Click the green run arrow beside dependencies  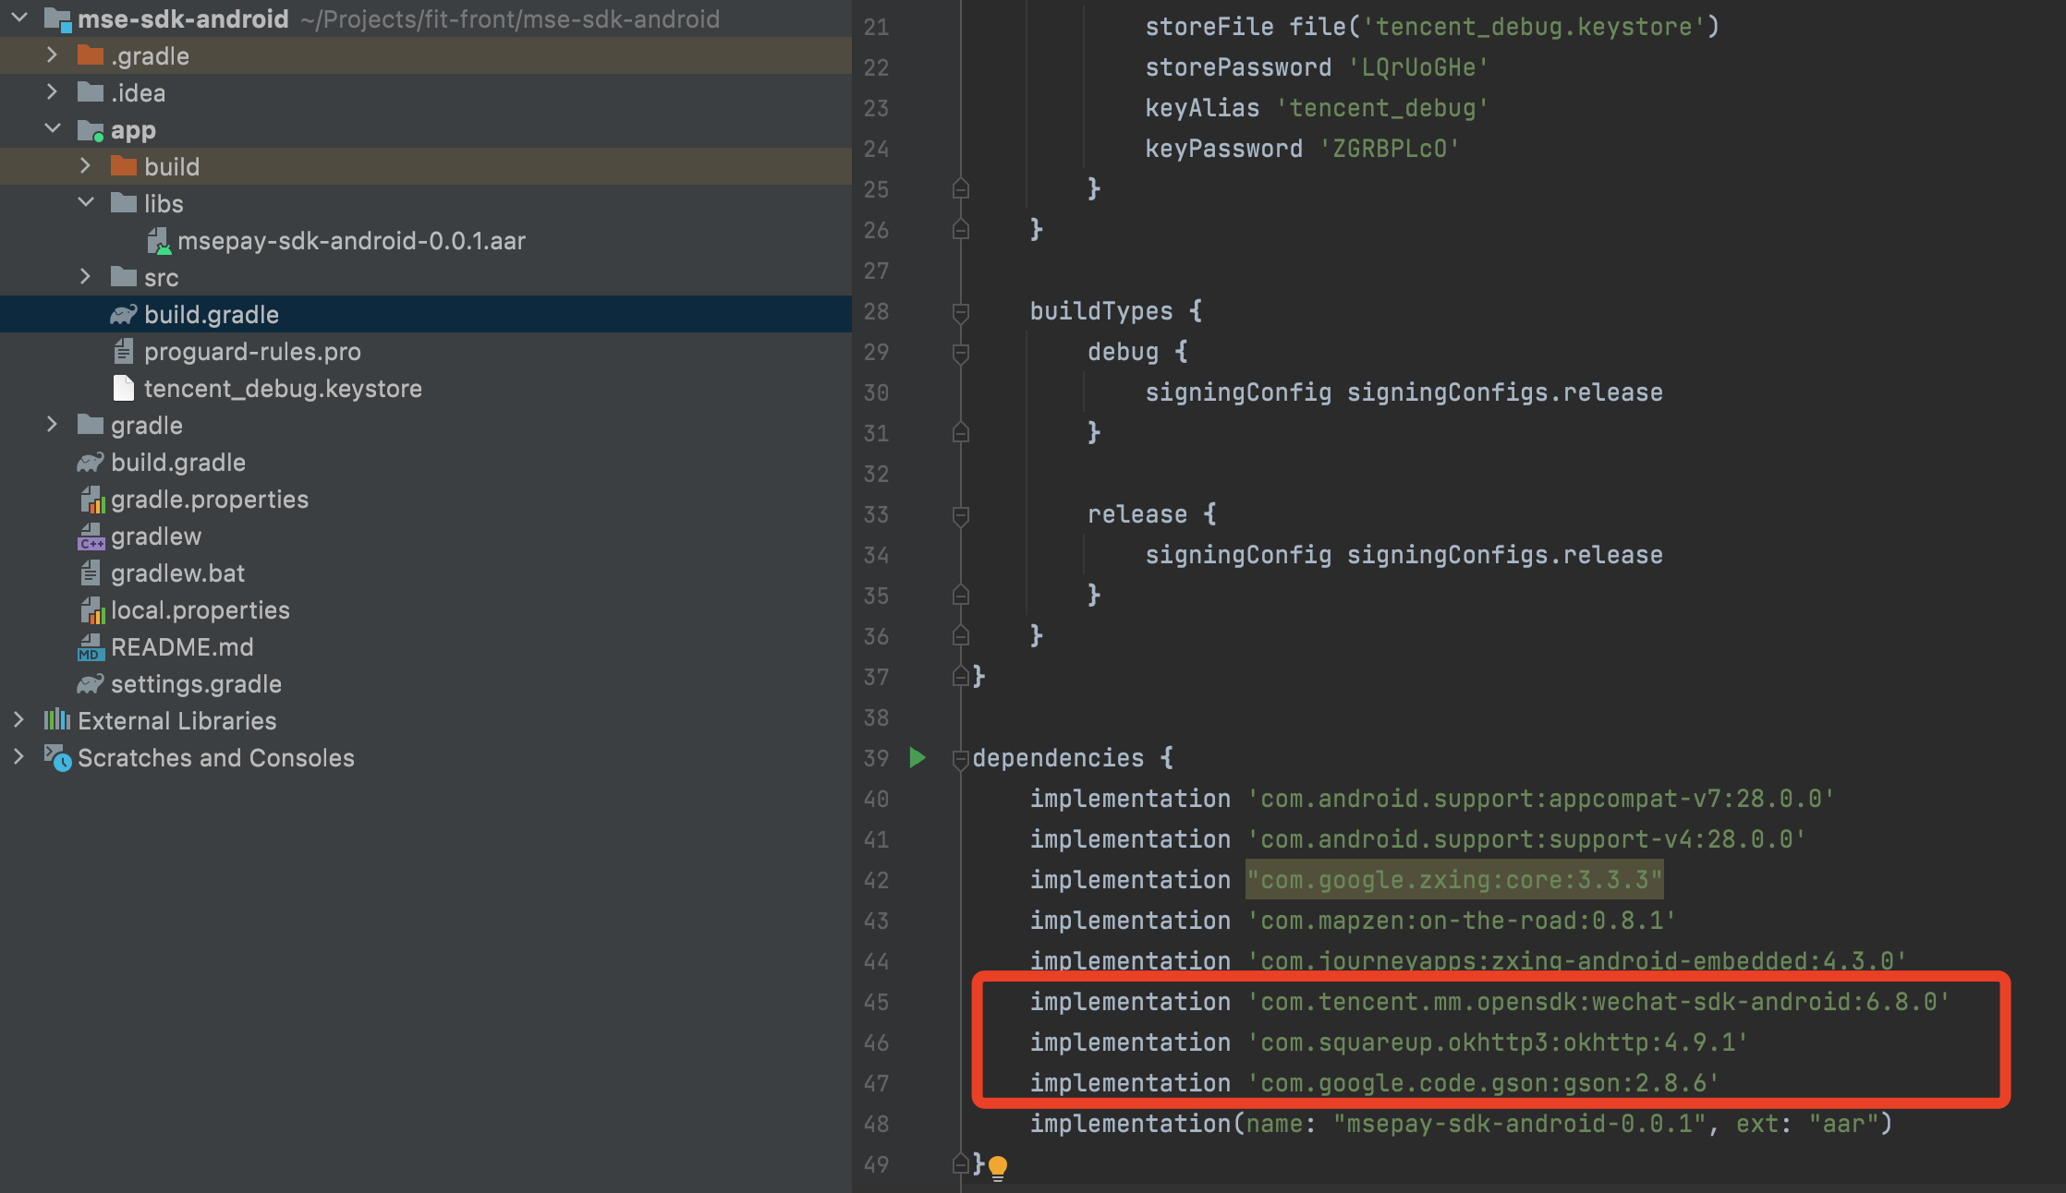[x=917, y=758]
